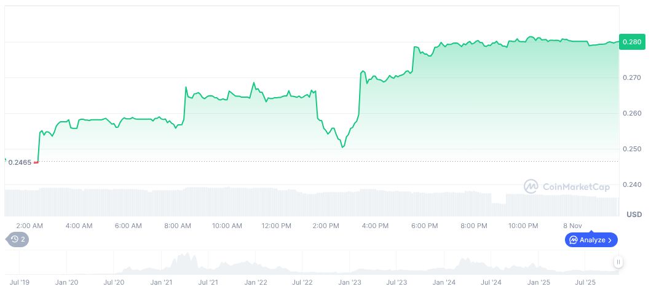Screen dimensions: 659x289
Task: Click the 6:00 PM time axis label
Action: point(424,226)
